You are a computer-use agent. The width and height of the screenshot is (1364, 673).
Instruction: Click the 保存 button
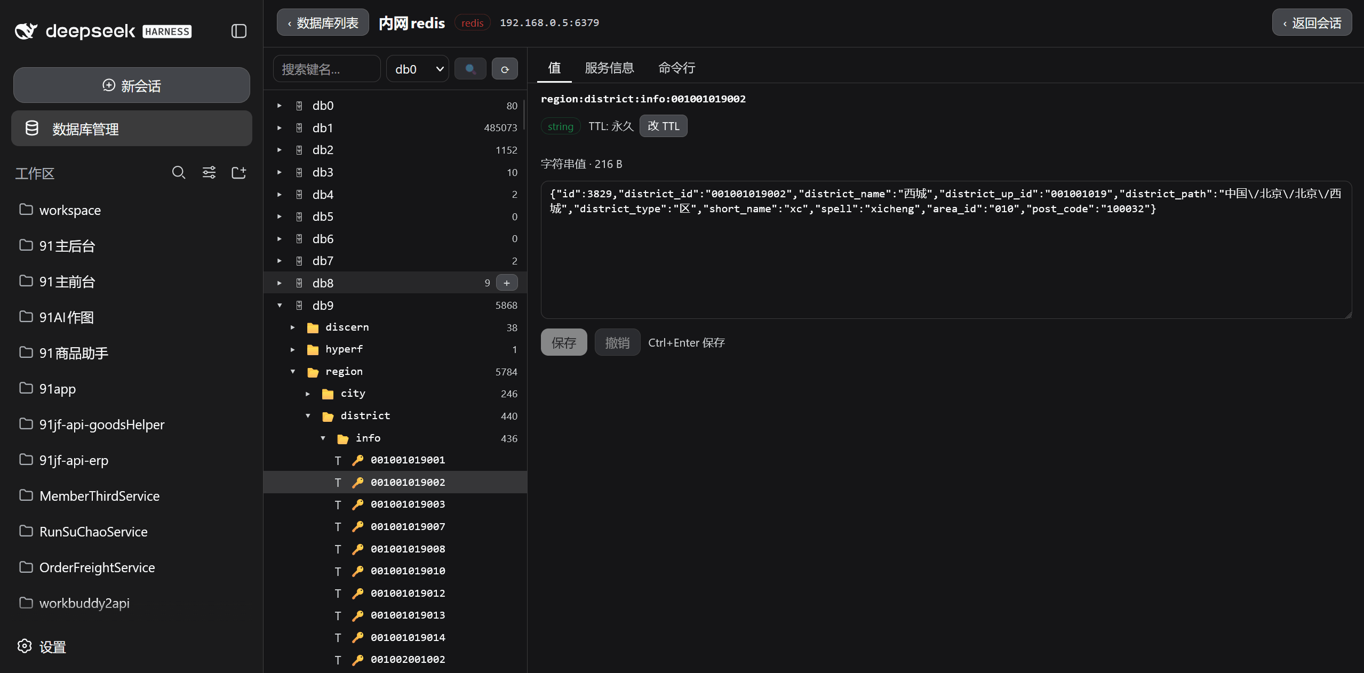[564, 342]
